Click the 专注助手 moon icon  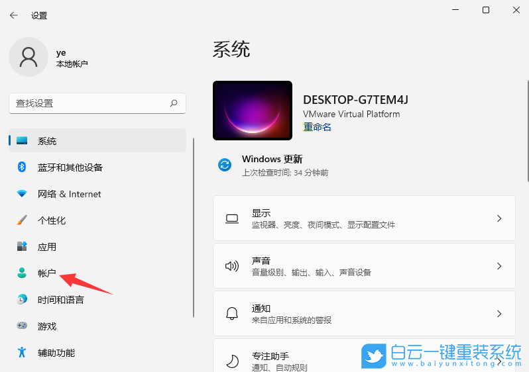click(232, 361)
